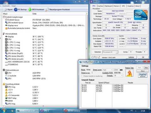Viewport: 151px width, 113px height.
Task: Click the green BIOS frissítések arrow icon
Action: click(30, 9)
